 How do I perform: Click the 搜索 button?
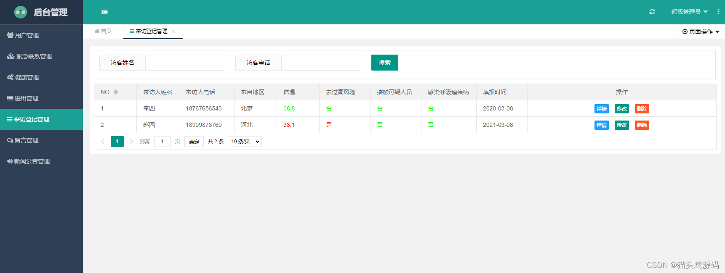pyautogui.click(x=385, y=63)
